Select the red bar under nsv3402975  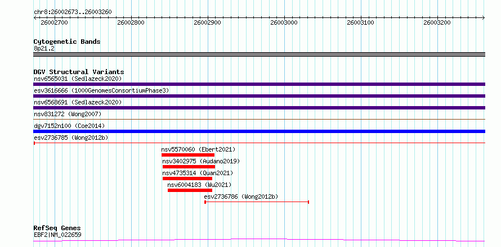pyautogui.click(x=189, y=167)
